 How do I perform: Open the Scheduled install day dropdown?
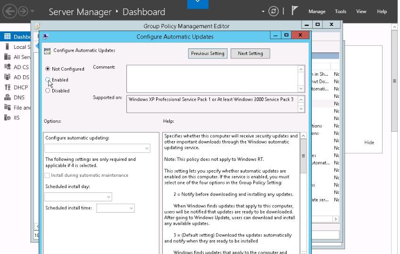pyautogui.click(x=78, y=197)
